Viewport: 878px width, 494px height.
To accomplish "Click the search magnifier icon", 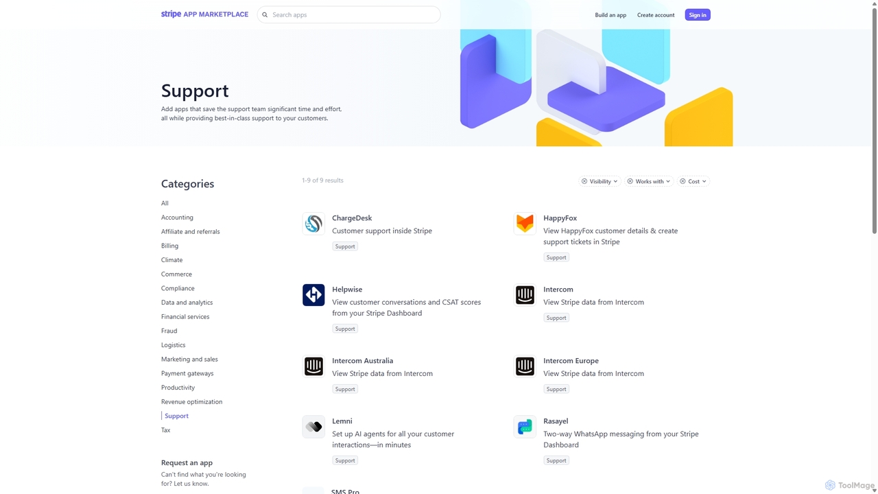I will (265, 14).
